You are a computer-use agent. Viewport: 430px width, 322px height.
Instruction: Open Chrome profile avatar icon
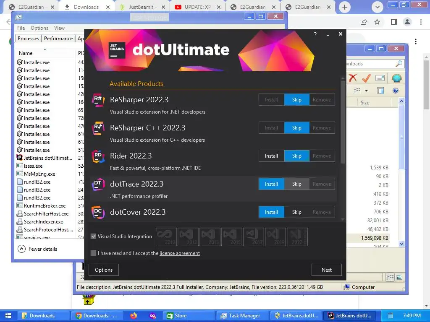(x=407, y=22)
